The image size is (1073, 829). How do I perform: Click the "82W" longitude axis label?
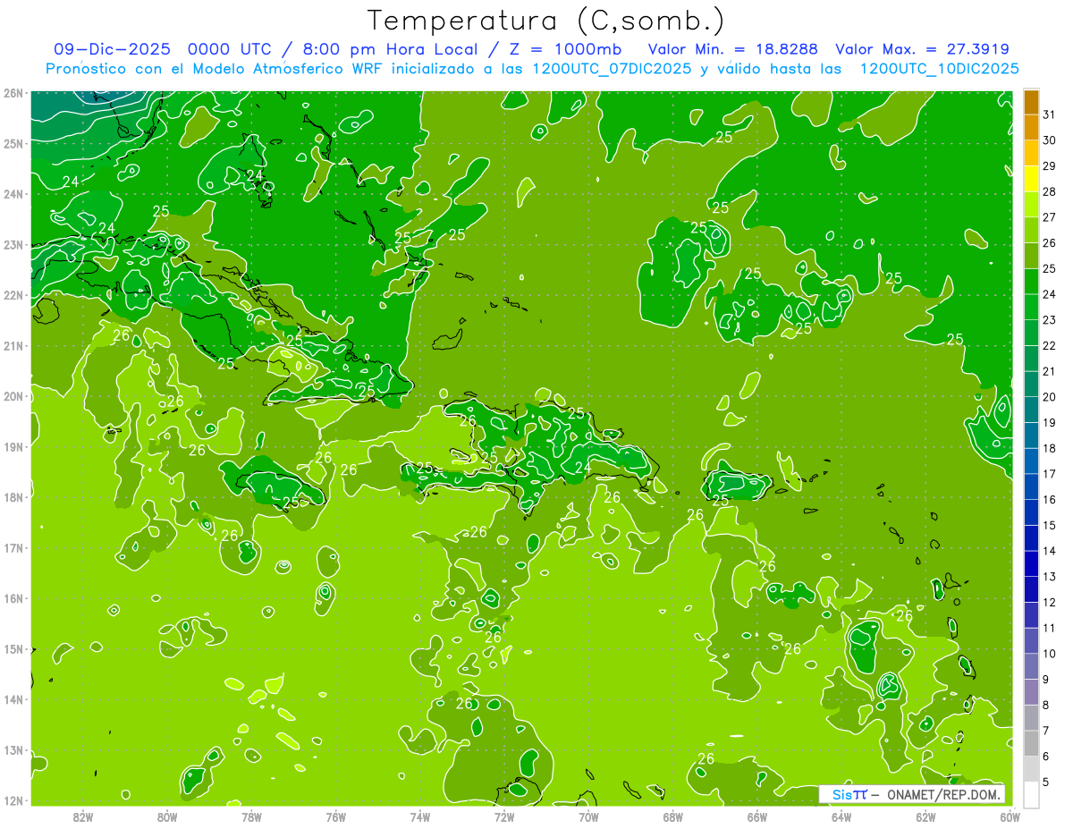[x=83, y=816]
